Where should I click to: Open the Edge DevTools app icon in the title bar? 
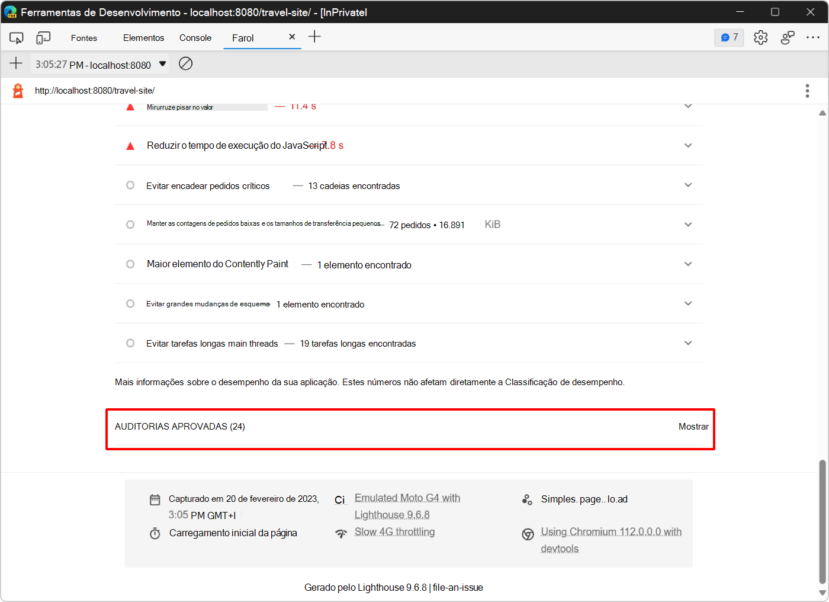pos(10,12)
